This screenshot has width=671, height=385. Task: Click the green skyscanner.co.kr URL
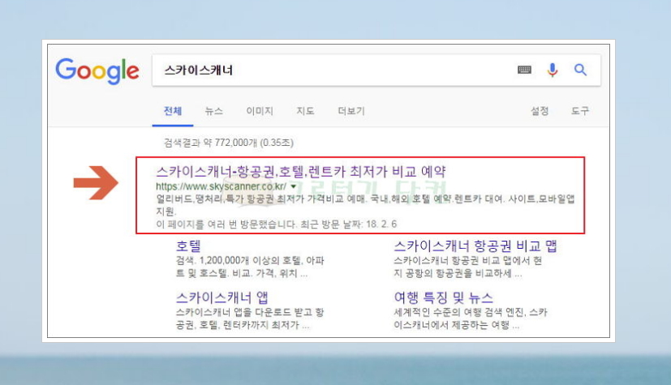click(x=221, y=186)
